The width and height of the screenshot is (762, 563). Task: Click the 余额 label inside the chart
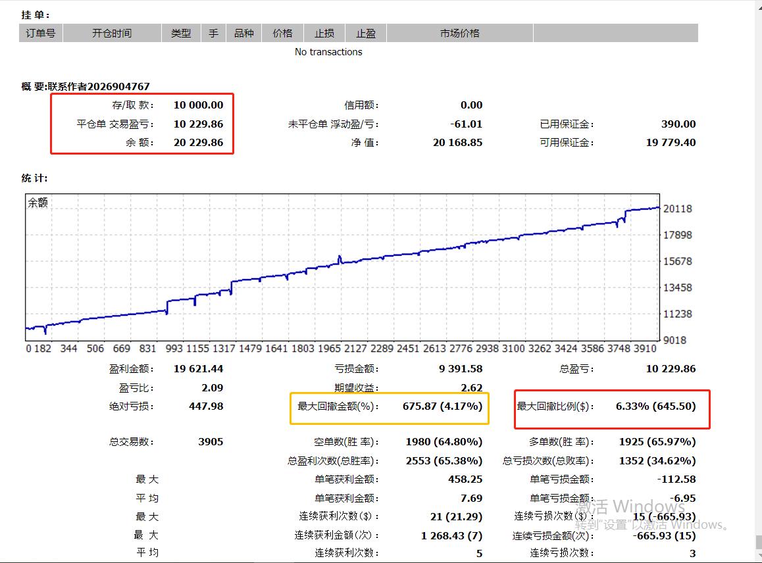tap(38, 203)
